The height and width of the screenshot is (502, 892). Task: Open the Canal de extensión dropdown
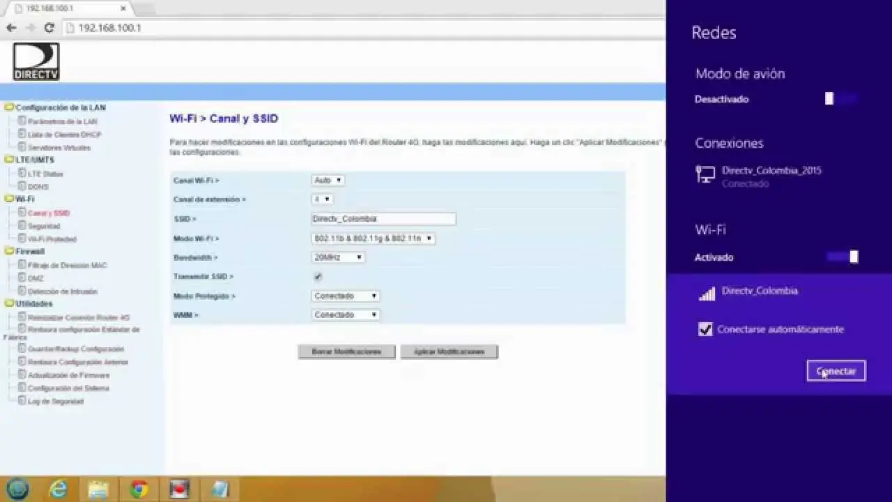322,199
